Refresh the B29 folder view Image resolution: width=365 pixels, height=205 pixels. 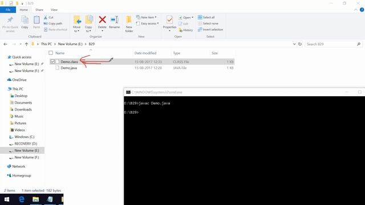click(x=300, y=44)
